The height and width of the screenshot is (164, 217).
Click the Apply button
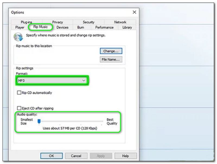pos(101,156)
